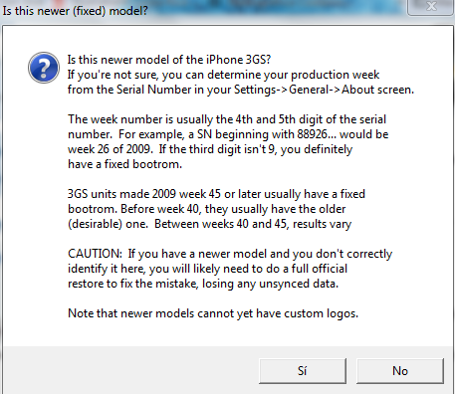Click the line 'The week number is usually the 4th and 5th digit'
455x394 pixels.
[x=227, y=119]
